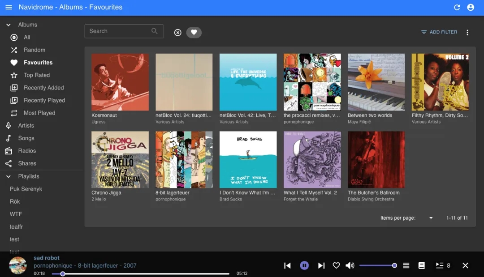Image resolution: width=484 pixels, height=277 pixels.
Task: Click the Forget the Whale artist name
Action: pyautogui.click(x=301, y=199)
